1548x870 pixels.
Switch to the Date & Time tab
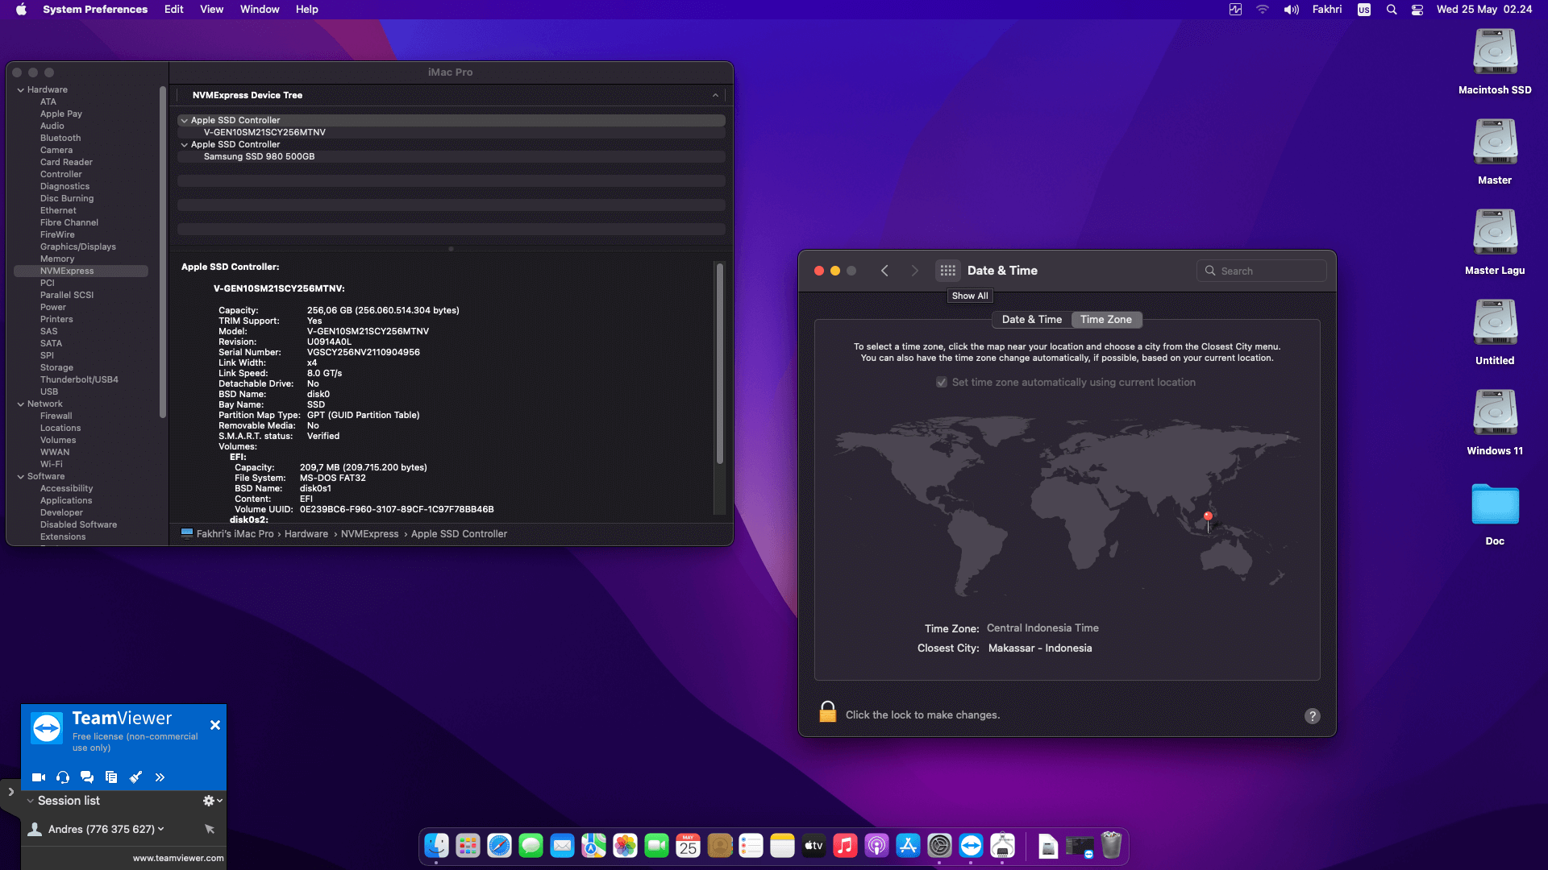click(x=1031, y=320)
